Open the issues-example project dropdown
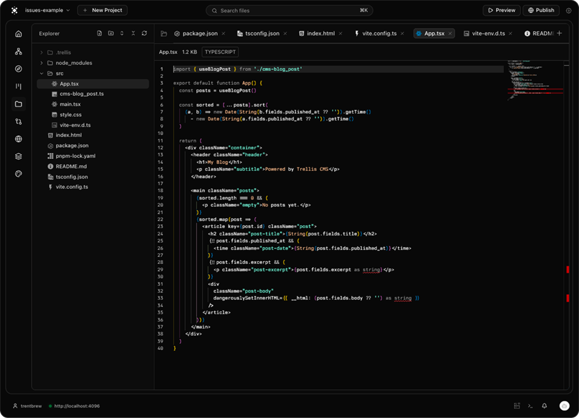 point(47,10)
